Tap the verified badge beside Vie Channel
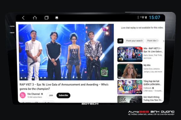 [x=42, y=94]
